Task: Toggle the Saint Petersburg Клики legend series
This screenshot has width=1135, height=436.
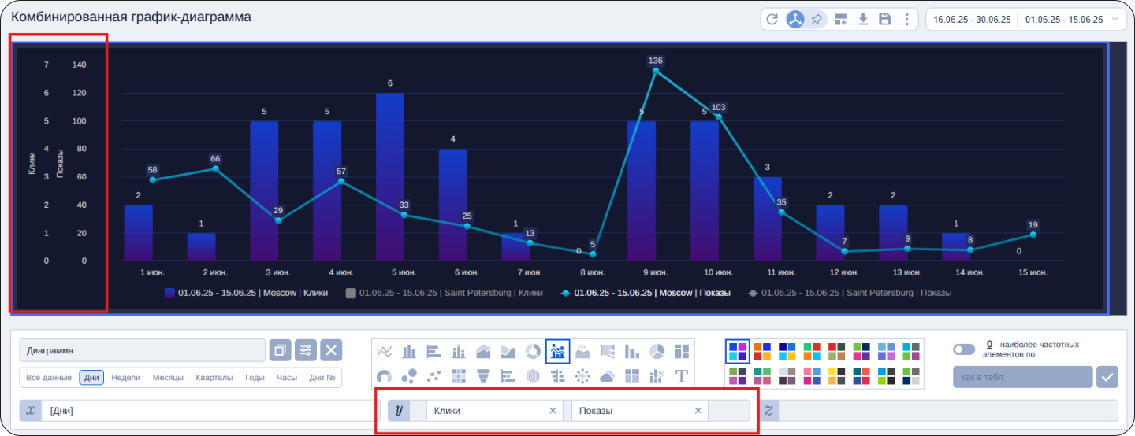Action: (x=444, y=293)
